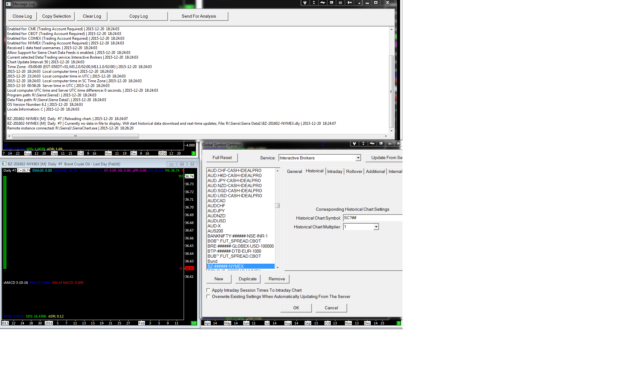Open the Rollover tab
This screenshot has width=630, height=378.
[354, 171]
